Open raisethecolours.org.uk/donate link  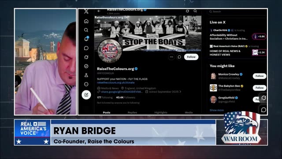point(116,83)
